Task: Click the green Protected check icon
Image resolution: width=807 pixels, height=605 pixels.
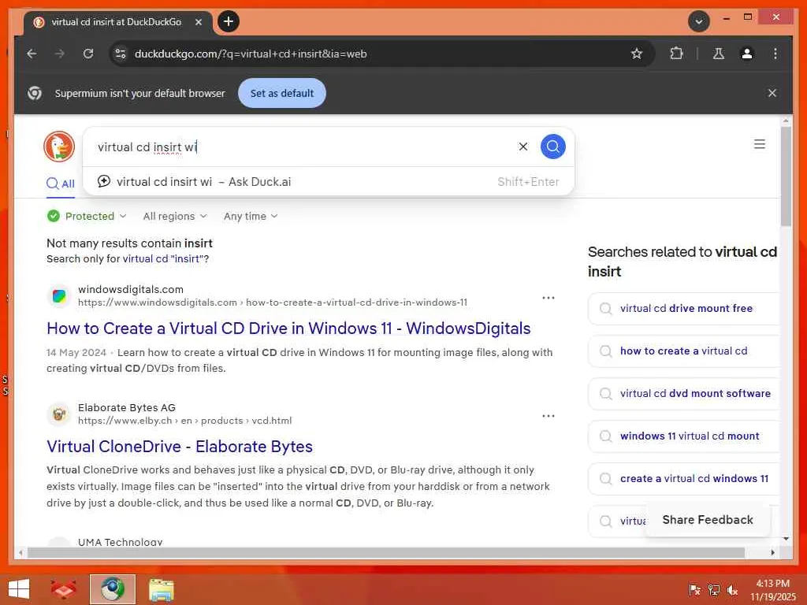Action: pyautogui.click(x=54, y=216)
